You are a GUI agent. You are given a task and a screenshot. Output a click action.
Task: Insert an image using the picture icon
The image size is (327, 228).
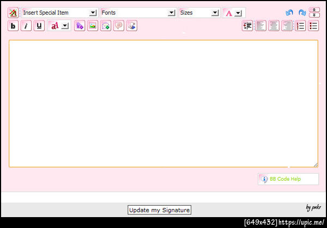(x=93, y=26)
